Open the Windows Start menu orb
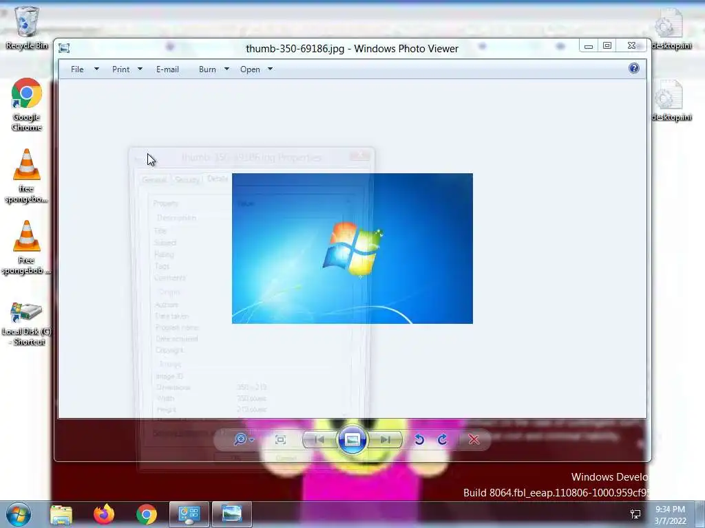The image size is (705, 528). (x=19, y=514)
